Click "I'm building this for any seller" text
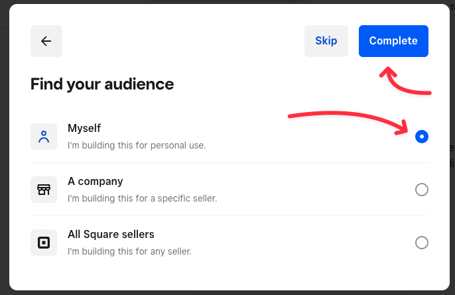 [129, 251]
